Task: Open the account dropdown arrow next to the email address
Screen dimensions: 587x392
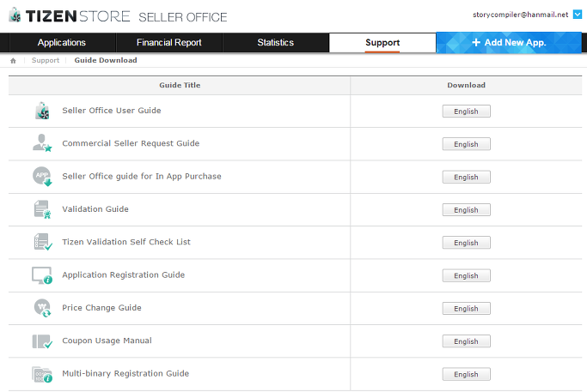Action: [578, 15]
